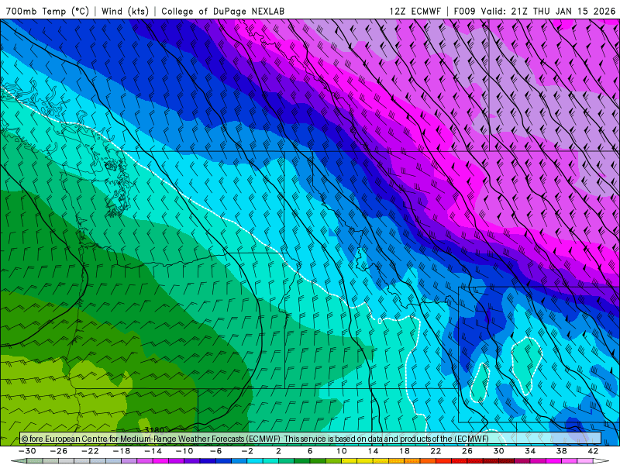Click the "-2" color scale label
The width and height of the screenshot is (620, 465).
(x=247, y=451)
